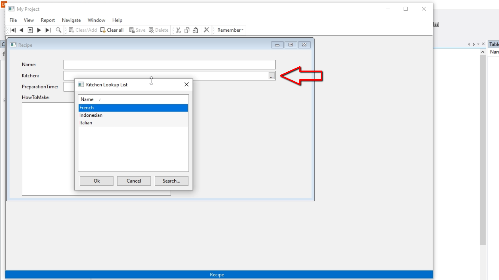This screenshot has width=499, height=280.
Task: Click the Cut scissors icon
Action: 178,30
